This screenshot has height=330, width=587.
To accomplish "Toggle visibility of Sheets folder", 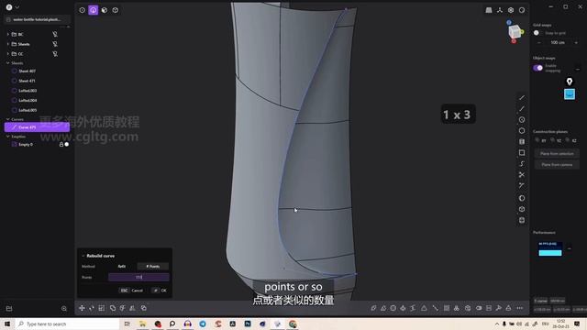I will tap(55, 44).
